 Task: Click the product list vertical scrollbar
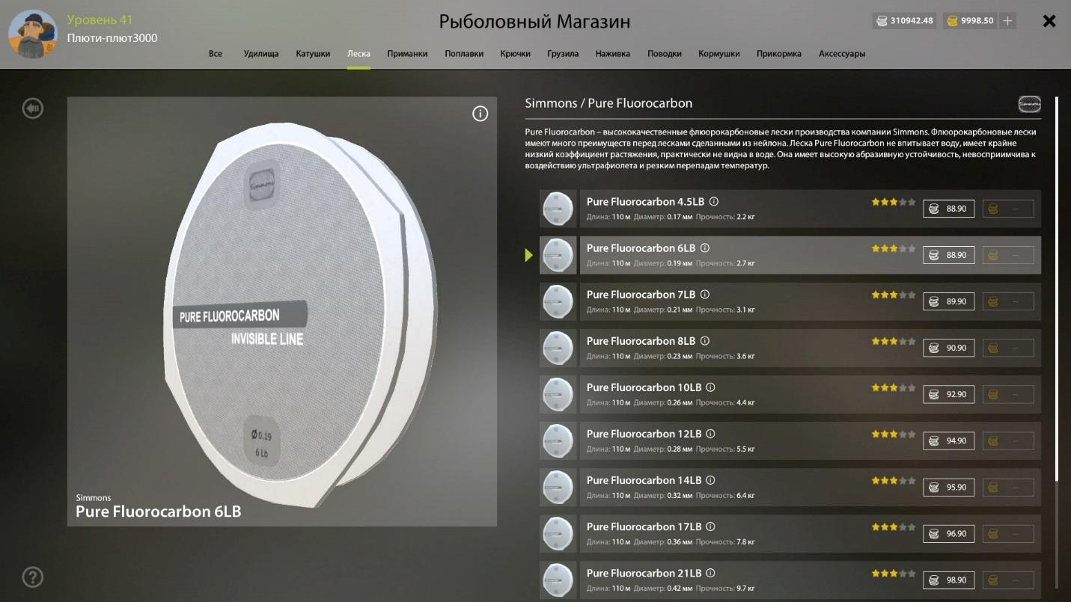(x=1057, y=299)
